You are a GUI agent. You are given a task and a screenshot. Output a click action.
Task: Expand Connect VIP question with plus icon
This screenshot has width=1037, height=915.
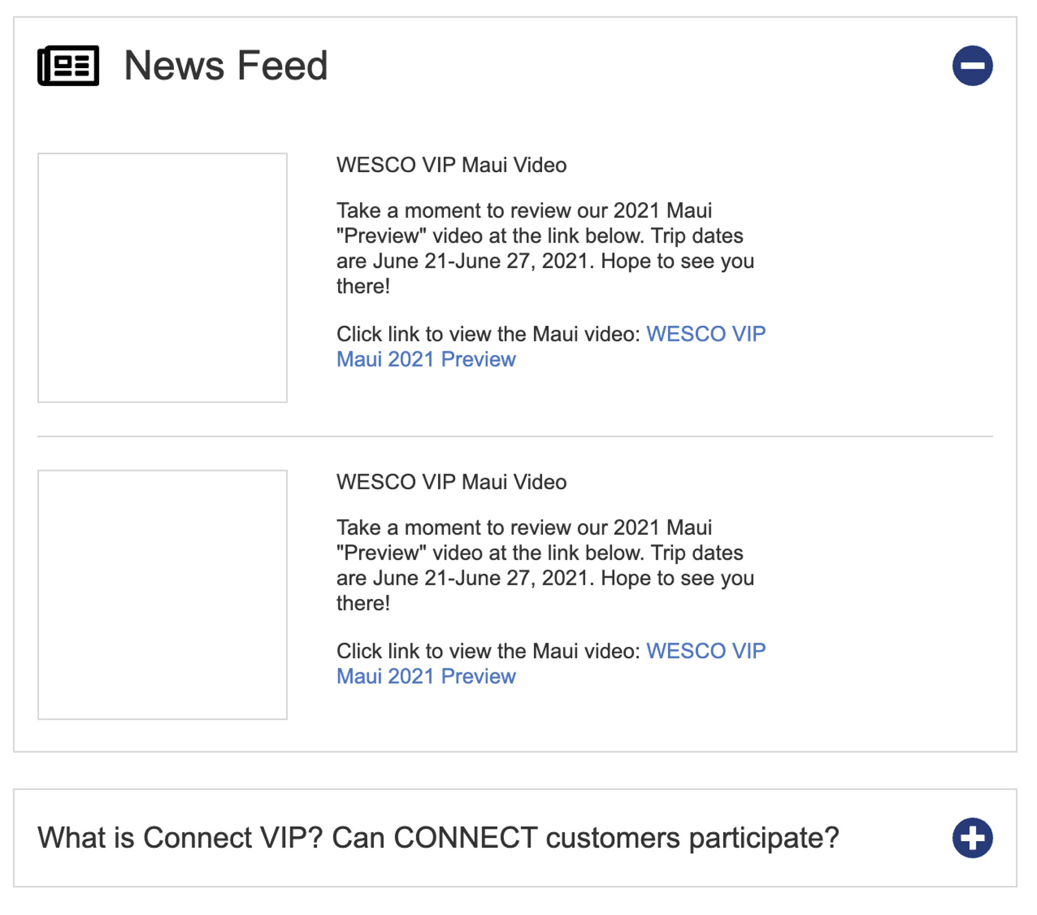click(972, 838)
